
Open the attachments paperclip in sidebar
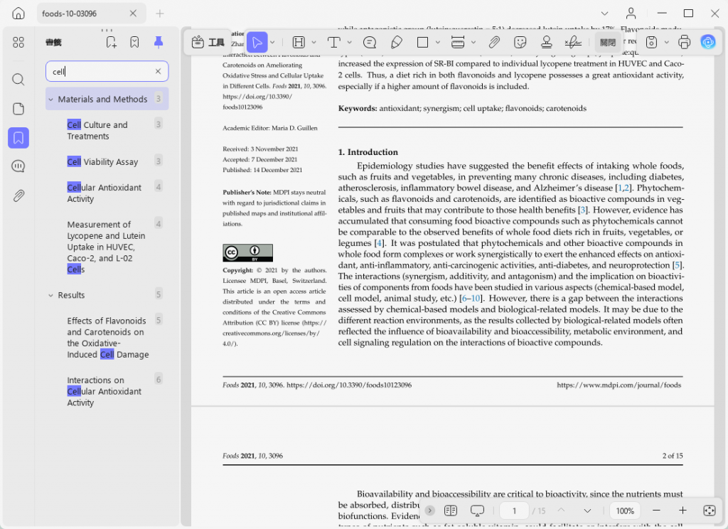(x=18, y=196)
